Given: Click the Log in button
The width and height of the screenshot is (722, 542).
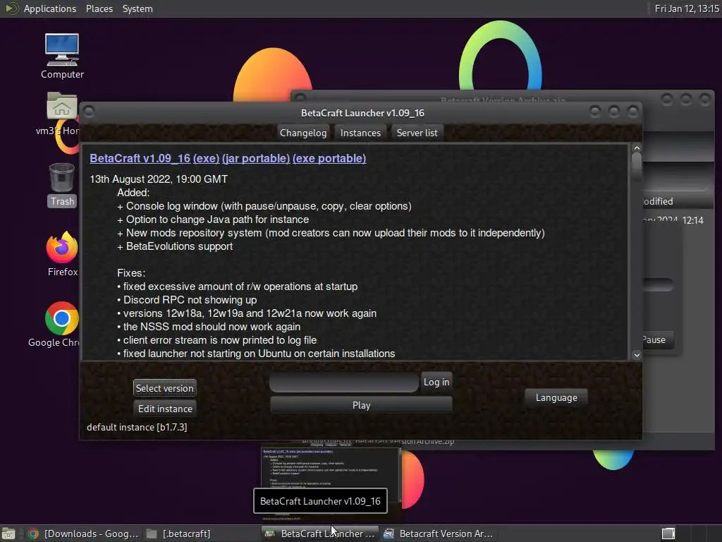Looking at the screenshot, I should 436,382.
